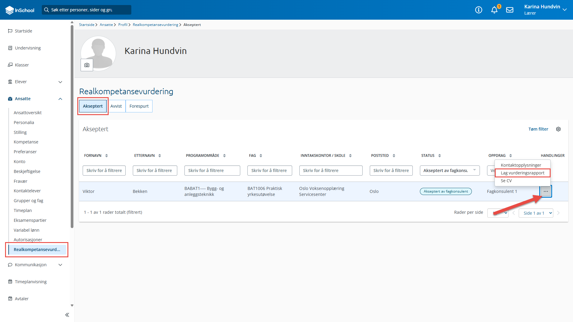
Task: Select the Forespurt tab
Action: point(139,106)
